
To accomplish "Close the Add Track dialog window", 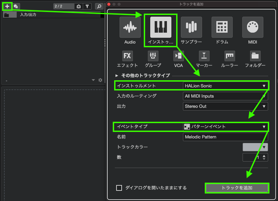I will [x=109, y=4].
